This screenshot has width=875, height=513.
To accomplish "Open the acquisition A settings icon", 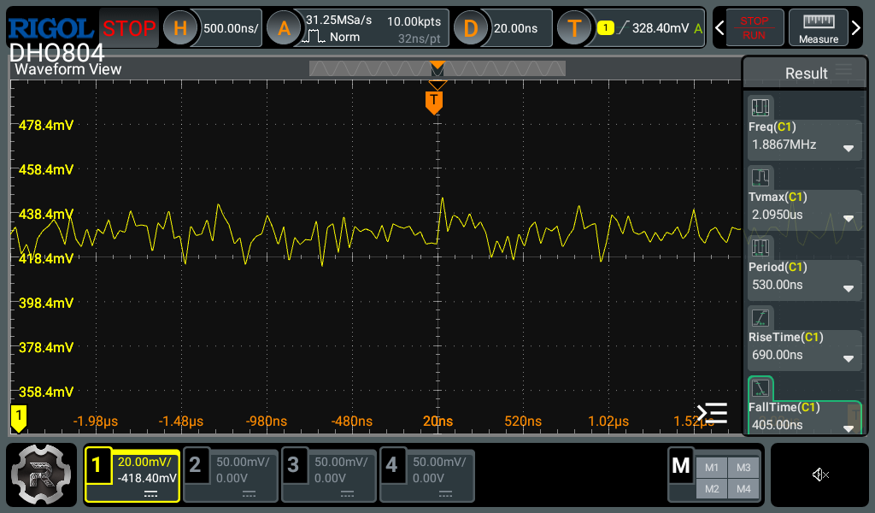I will (284, 28).
